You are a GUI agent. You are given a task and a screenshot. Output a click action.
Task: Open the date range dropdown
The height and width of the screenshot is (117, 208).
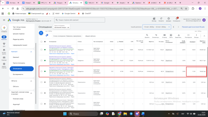coord(157,27)
